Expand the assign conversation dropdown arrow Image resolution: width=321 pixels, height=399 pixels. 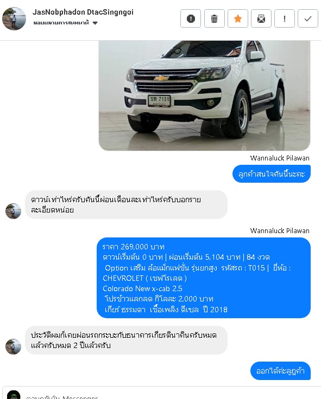click(x=95, y=23)
